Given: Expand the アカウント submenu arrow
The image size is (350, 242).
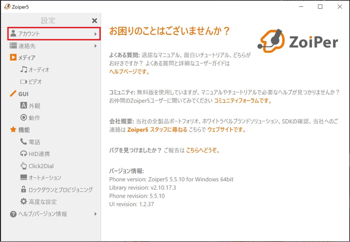Looking at the screenshot, I should click(95, 34).
